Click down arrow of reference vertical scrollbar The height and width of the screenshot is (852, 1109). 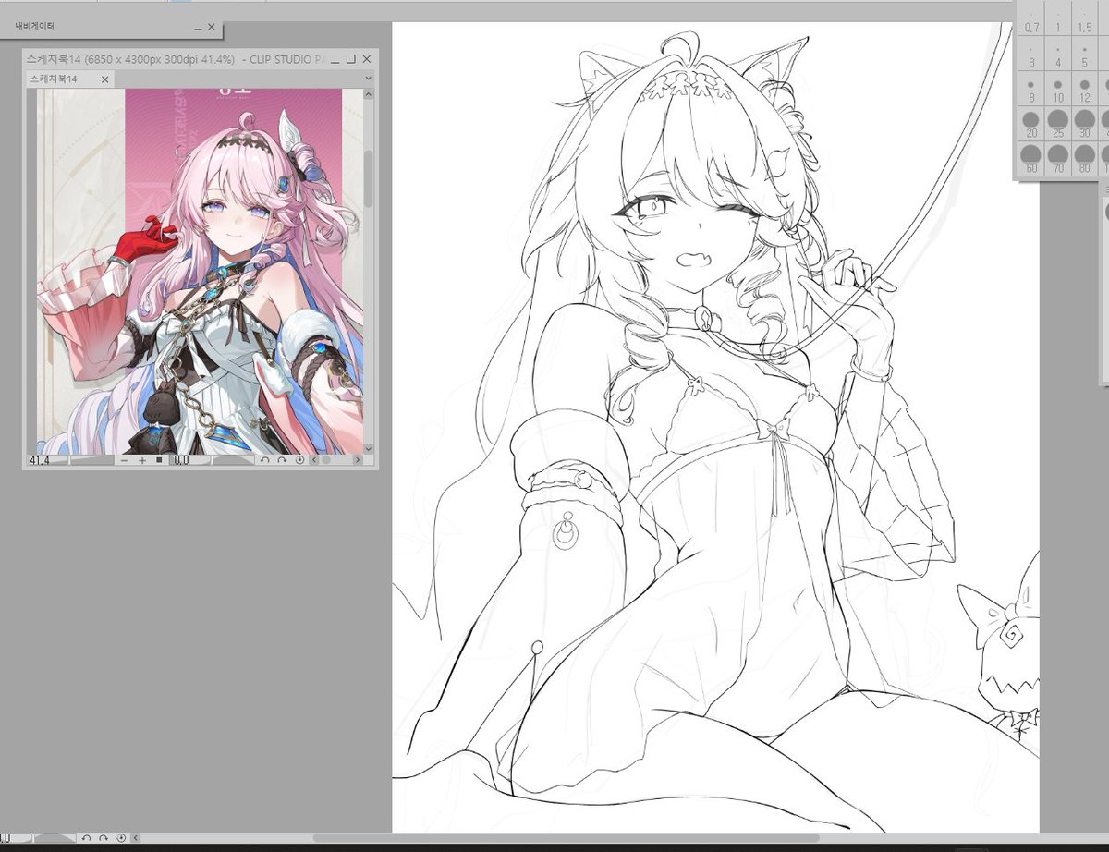coord(368,448)
